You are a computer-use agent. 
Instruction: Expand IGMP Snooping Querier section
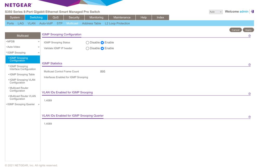[39, 105]
